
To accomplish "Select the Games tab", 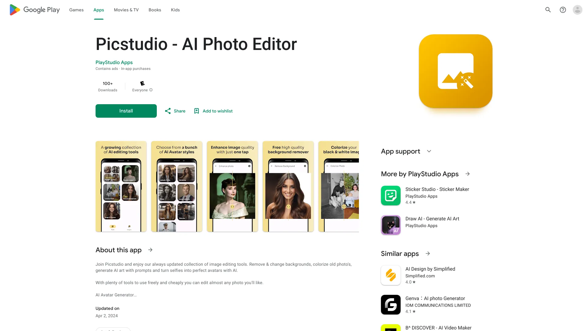I will tap(76, 10).
